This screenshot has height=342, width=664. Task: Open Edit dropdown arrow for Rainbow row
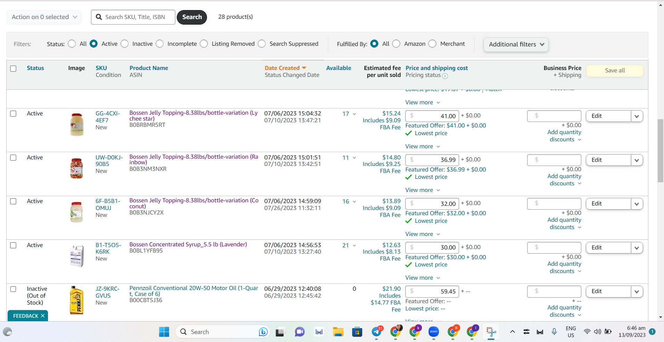pos(637,160)
